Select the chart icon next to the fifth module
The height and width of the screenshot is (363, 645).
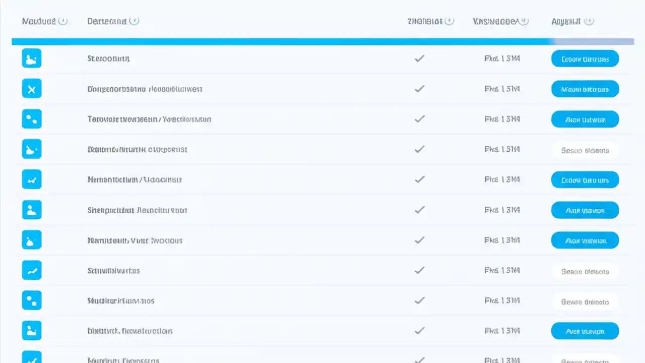pos(32,179)
